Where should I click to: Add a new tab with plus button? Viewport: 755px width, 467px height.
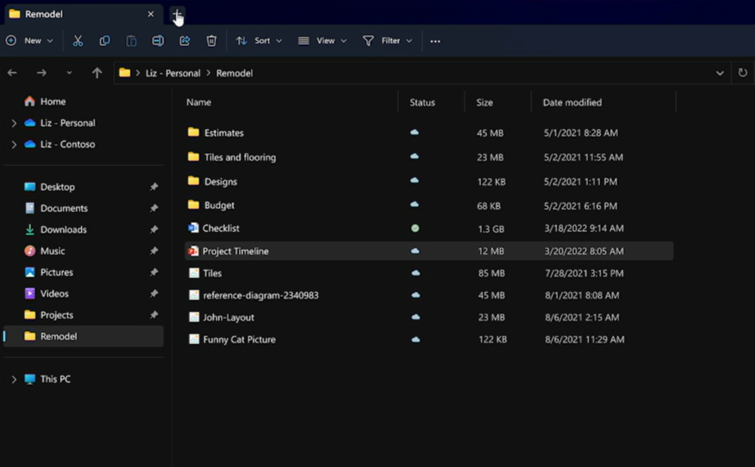coord(177,14)
